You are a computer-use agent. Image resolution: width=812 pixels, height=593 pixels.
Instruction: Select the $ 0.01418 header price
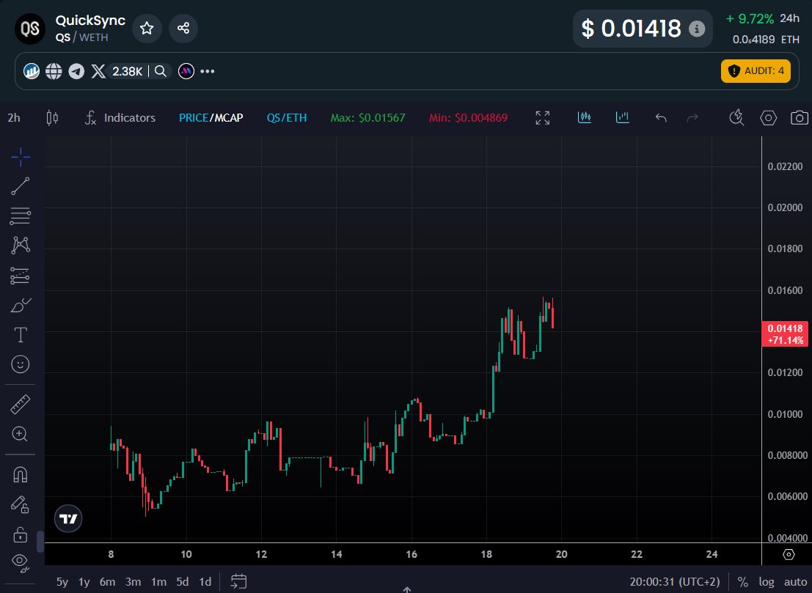pyautogui.click(x=631, y=29)
